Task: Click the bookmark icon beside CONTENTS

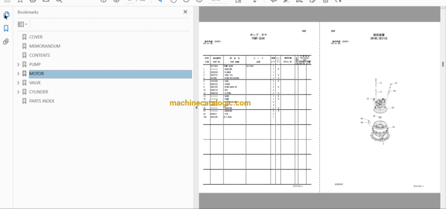Action: (24, 55)
